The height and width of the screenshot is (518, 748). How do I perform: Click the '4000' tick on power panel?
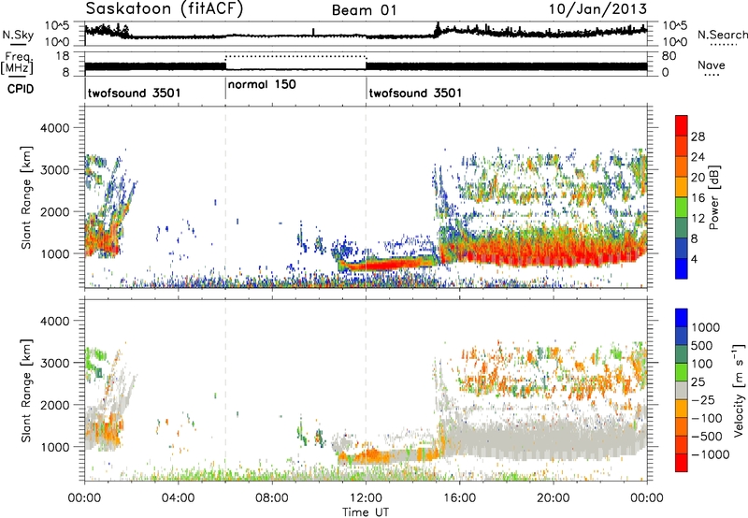(x=54, y=128)
